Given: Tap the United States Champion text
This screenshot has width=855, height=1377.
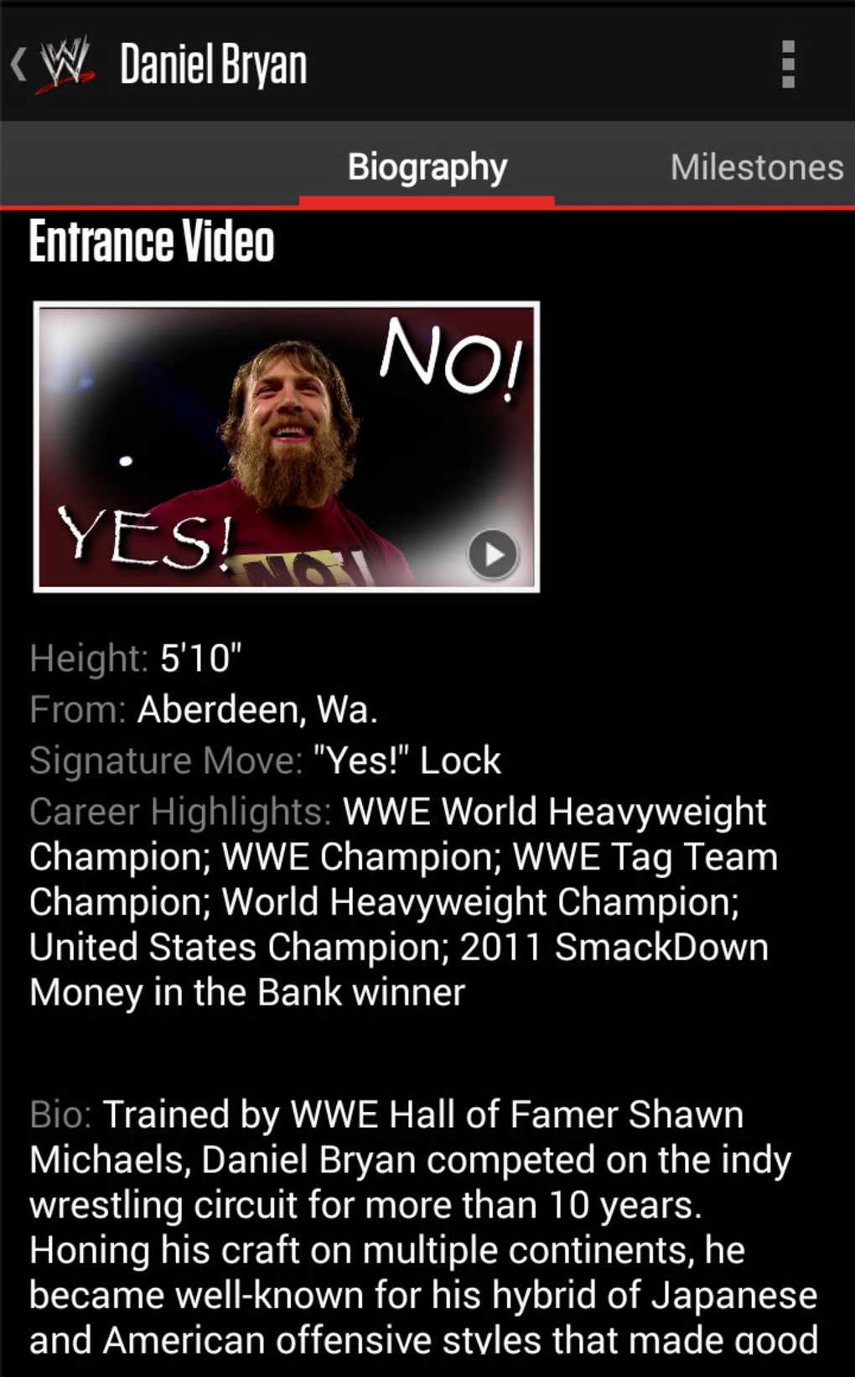Looking at the screenshot, I should [x=235, y=947].
